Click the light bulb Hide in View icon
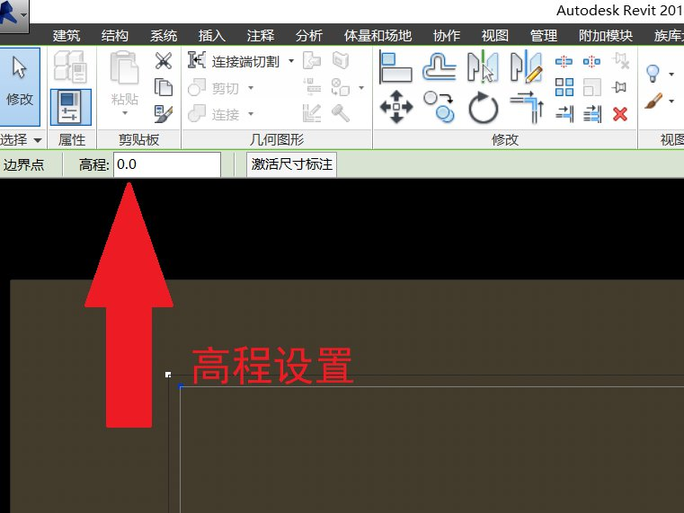 pyautogui.click(x=653, y=74)
